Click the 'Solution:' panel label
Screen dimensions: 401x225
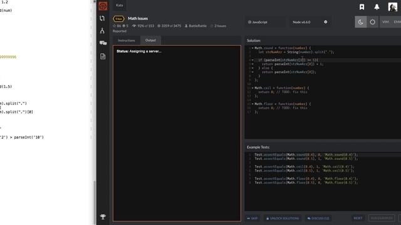(x=254, y=41)
